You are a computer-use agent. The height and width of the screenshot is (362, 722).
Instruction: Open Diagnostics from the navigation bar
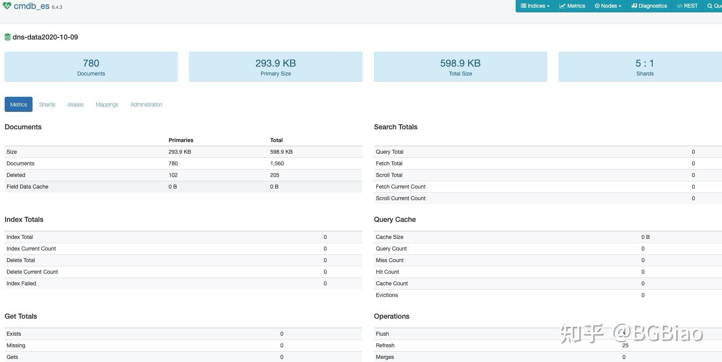pos(649,6)
